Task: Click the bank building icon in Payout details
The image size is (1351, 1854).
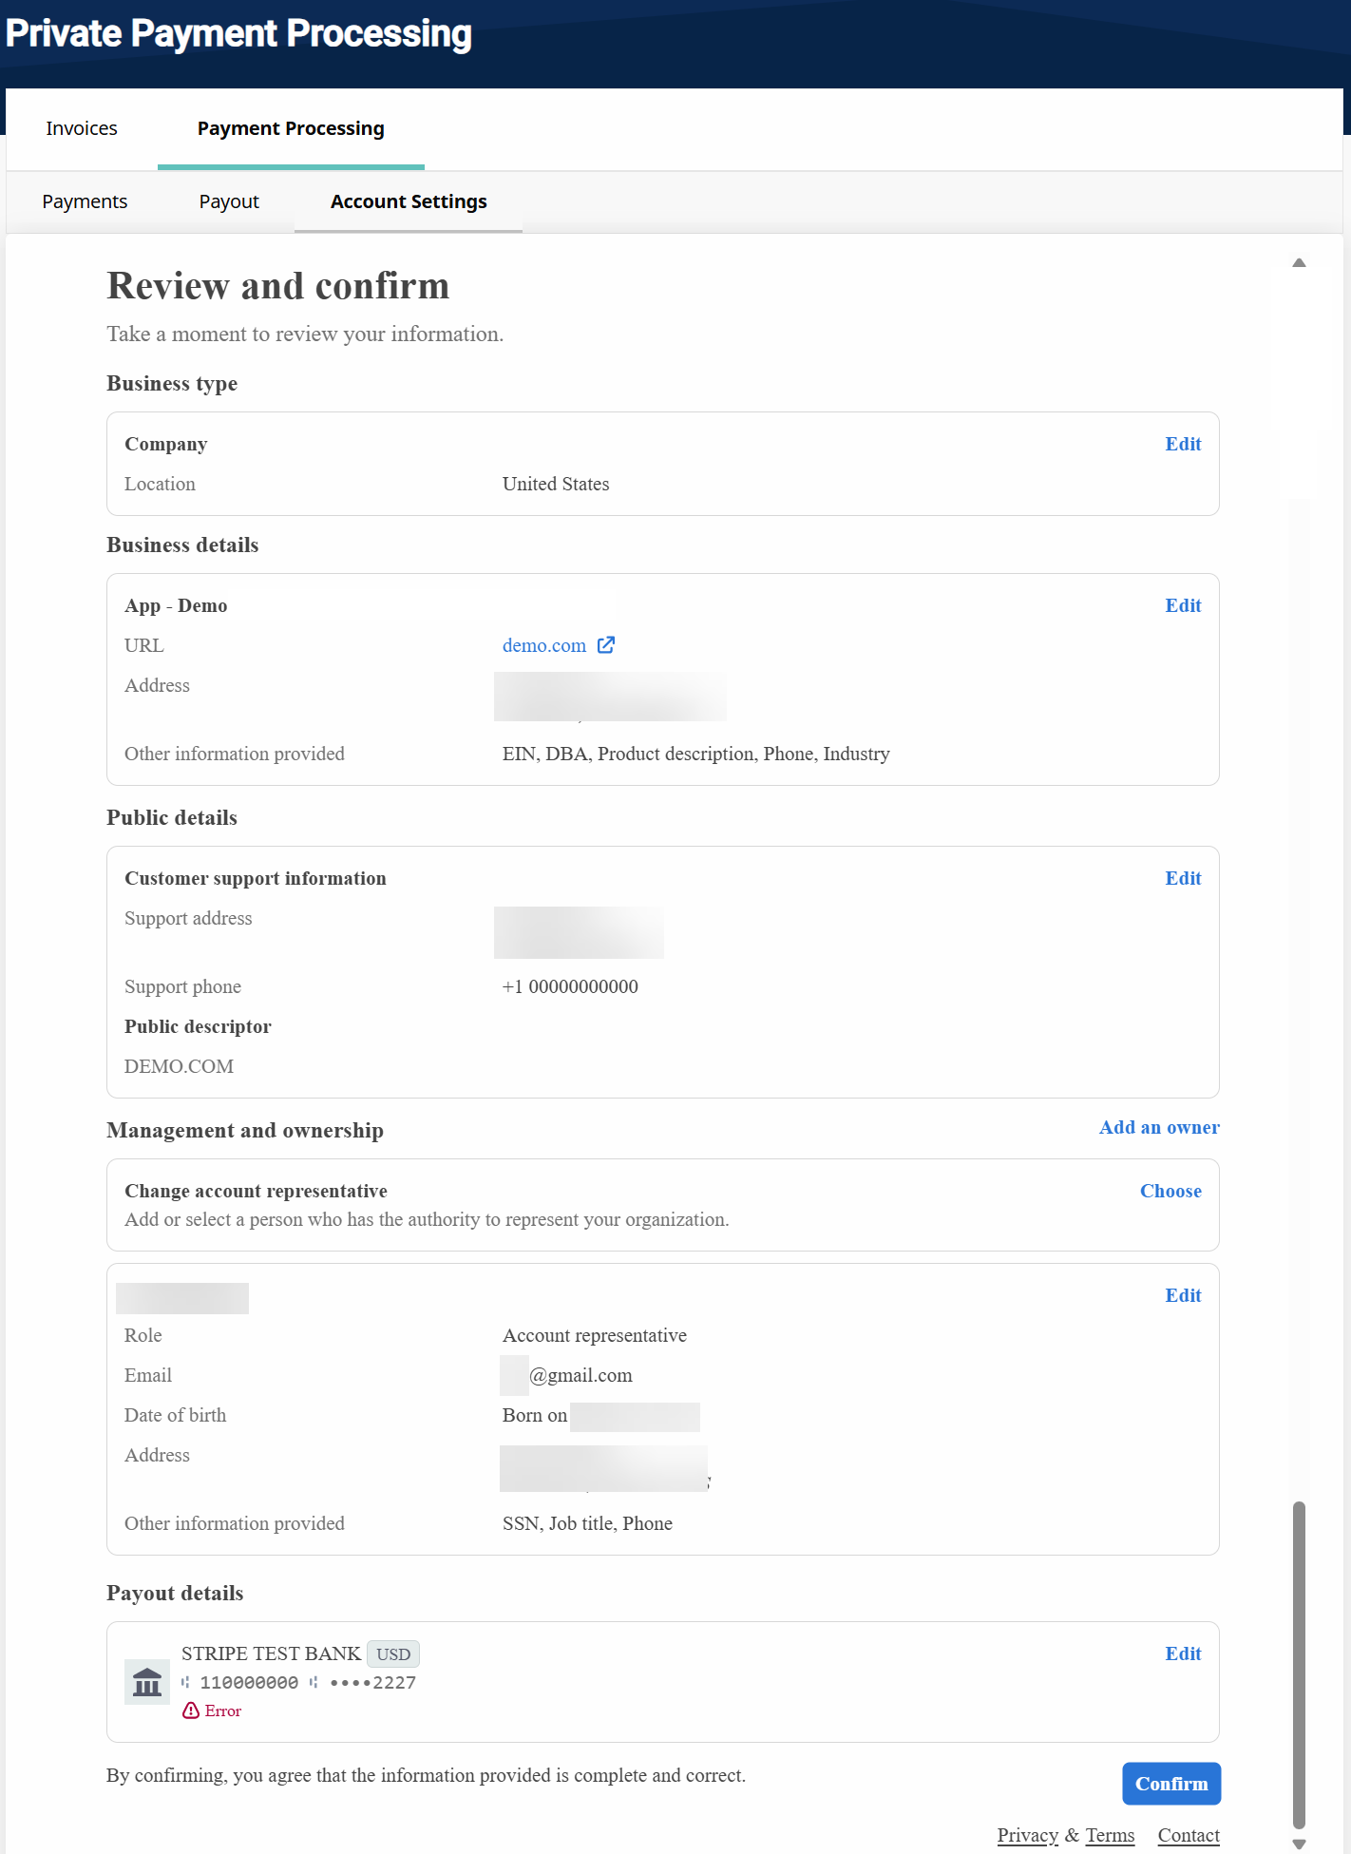Action: point(147,1683)
